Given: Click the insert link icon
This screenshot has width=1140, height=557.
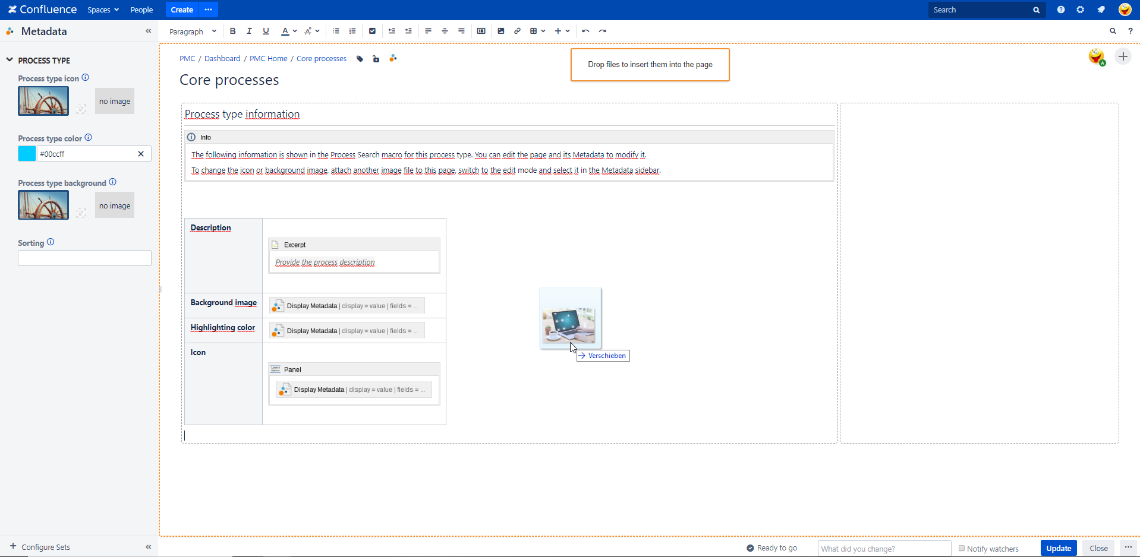Looking at the screenshot, I should tap(518, 31).
